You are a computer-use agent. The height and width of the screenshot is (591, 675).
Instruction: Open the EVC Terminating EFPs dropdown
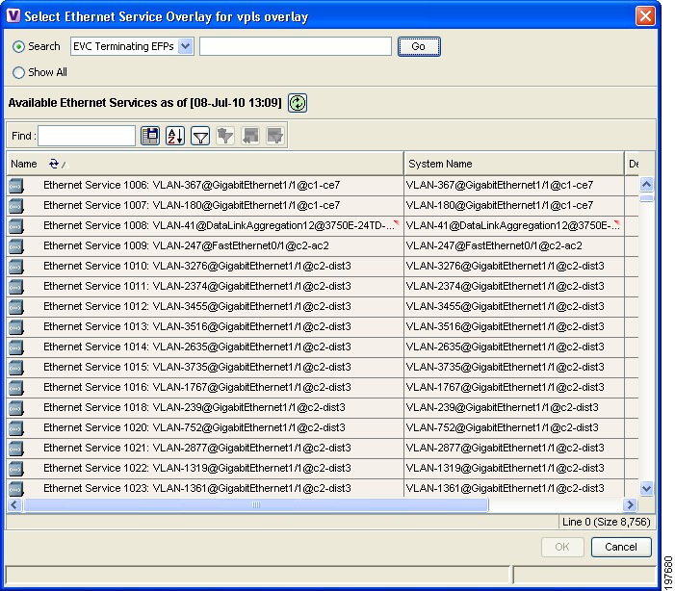(x=132, y=46)
